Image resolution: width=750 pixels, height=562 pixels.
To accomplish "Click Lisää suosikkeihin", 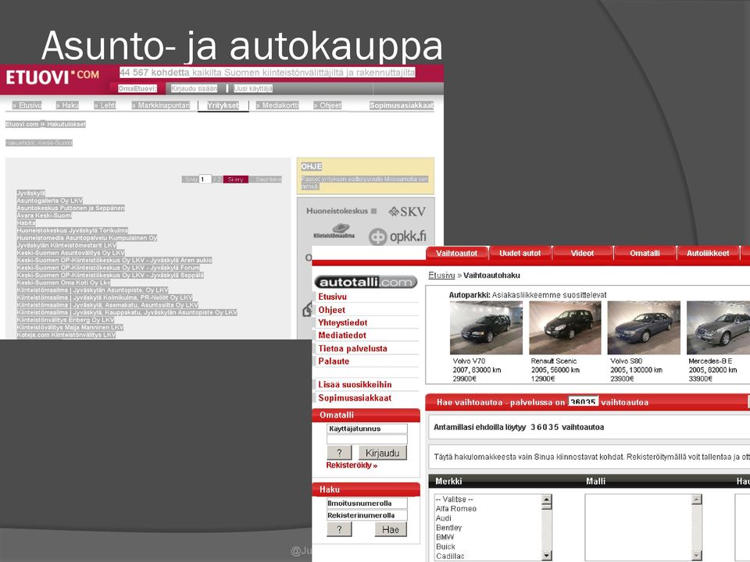I will 355,385.
